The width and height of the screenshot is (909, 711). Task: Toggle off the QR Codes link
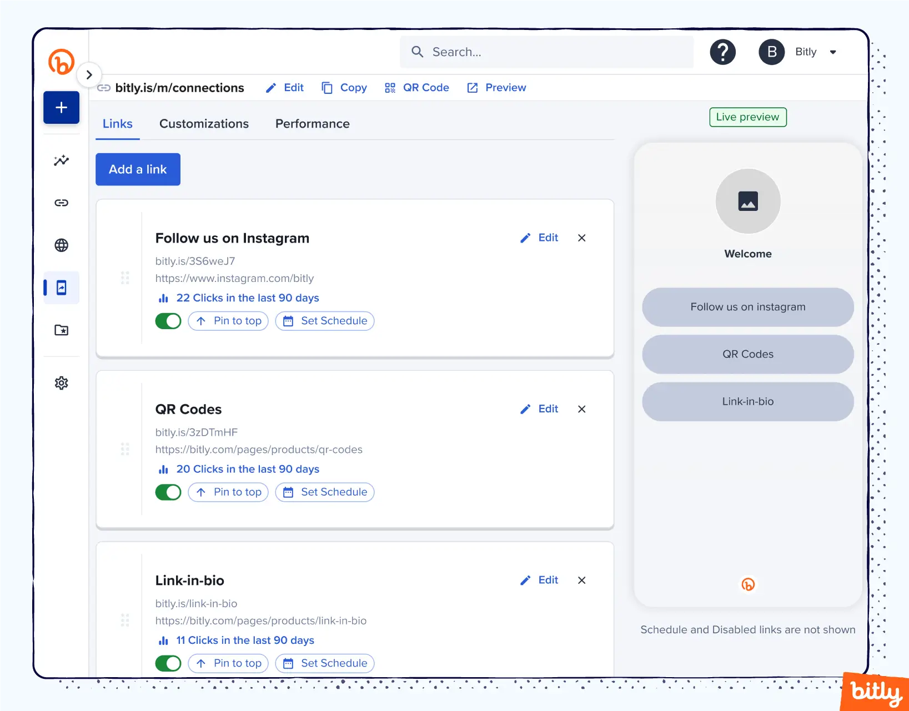click(x=168, y=492)
